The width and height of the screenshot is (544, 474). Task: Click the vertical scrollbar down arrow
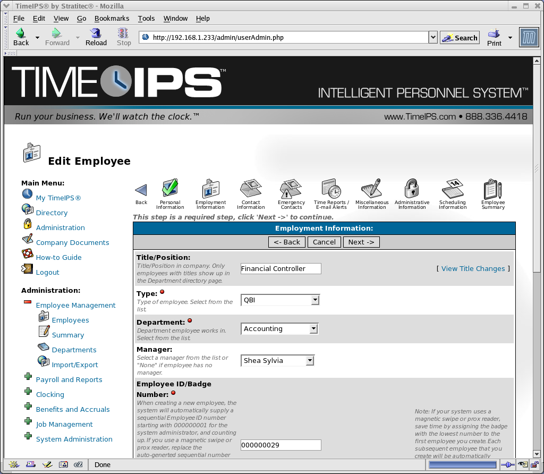tap(537, 454)
